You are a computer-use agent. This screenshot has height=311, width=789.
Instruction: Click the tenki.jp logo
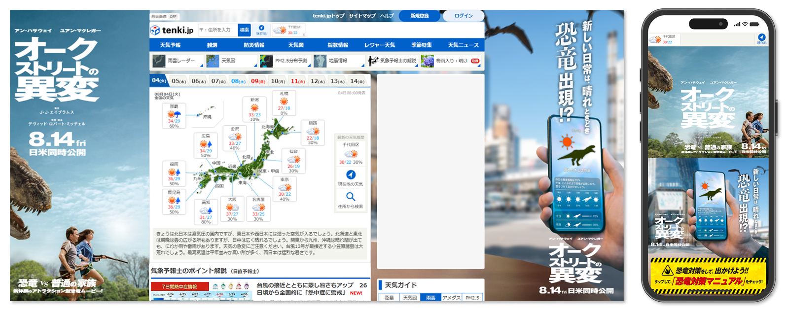tap(172, 30)
